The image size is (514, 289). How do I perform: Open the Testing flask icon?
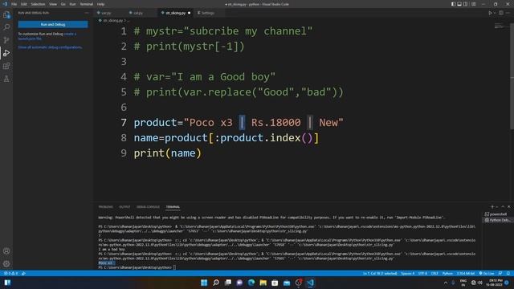pos(6,79)
